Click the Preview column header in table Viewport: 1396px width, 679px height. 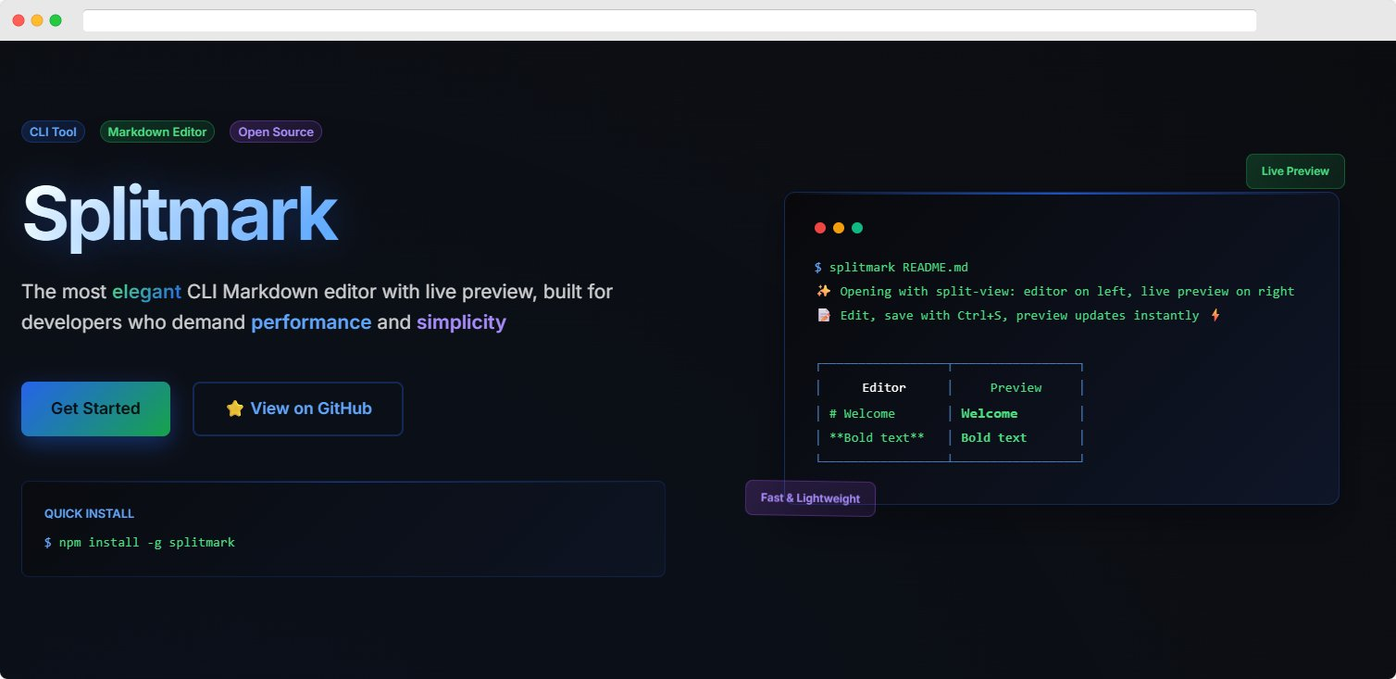[1016, 387]
